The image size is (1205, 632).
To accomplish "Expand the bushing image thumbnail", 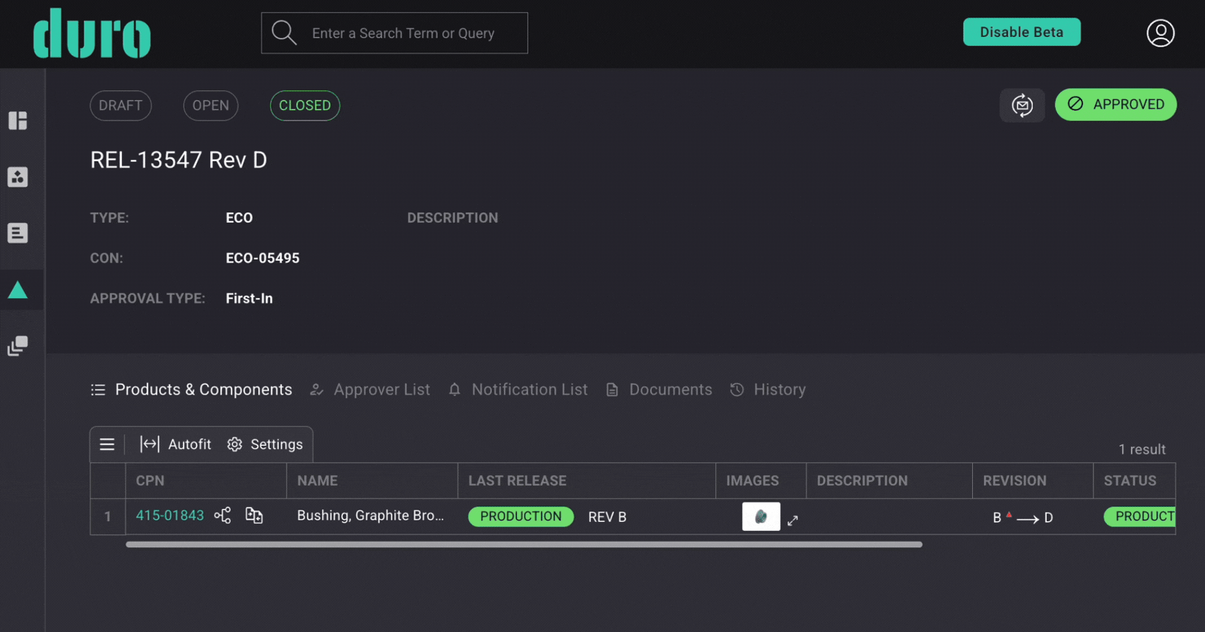I will point(793,521).
